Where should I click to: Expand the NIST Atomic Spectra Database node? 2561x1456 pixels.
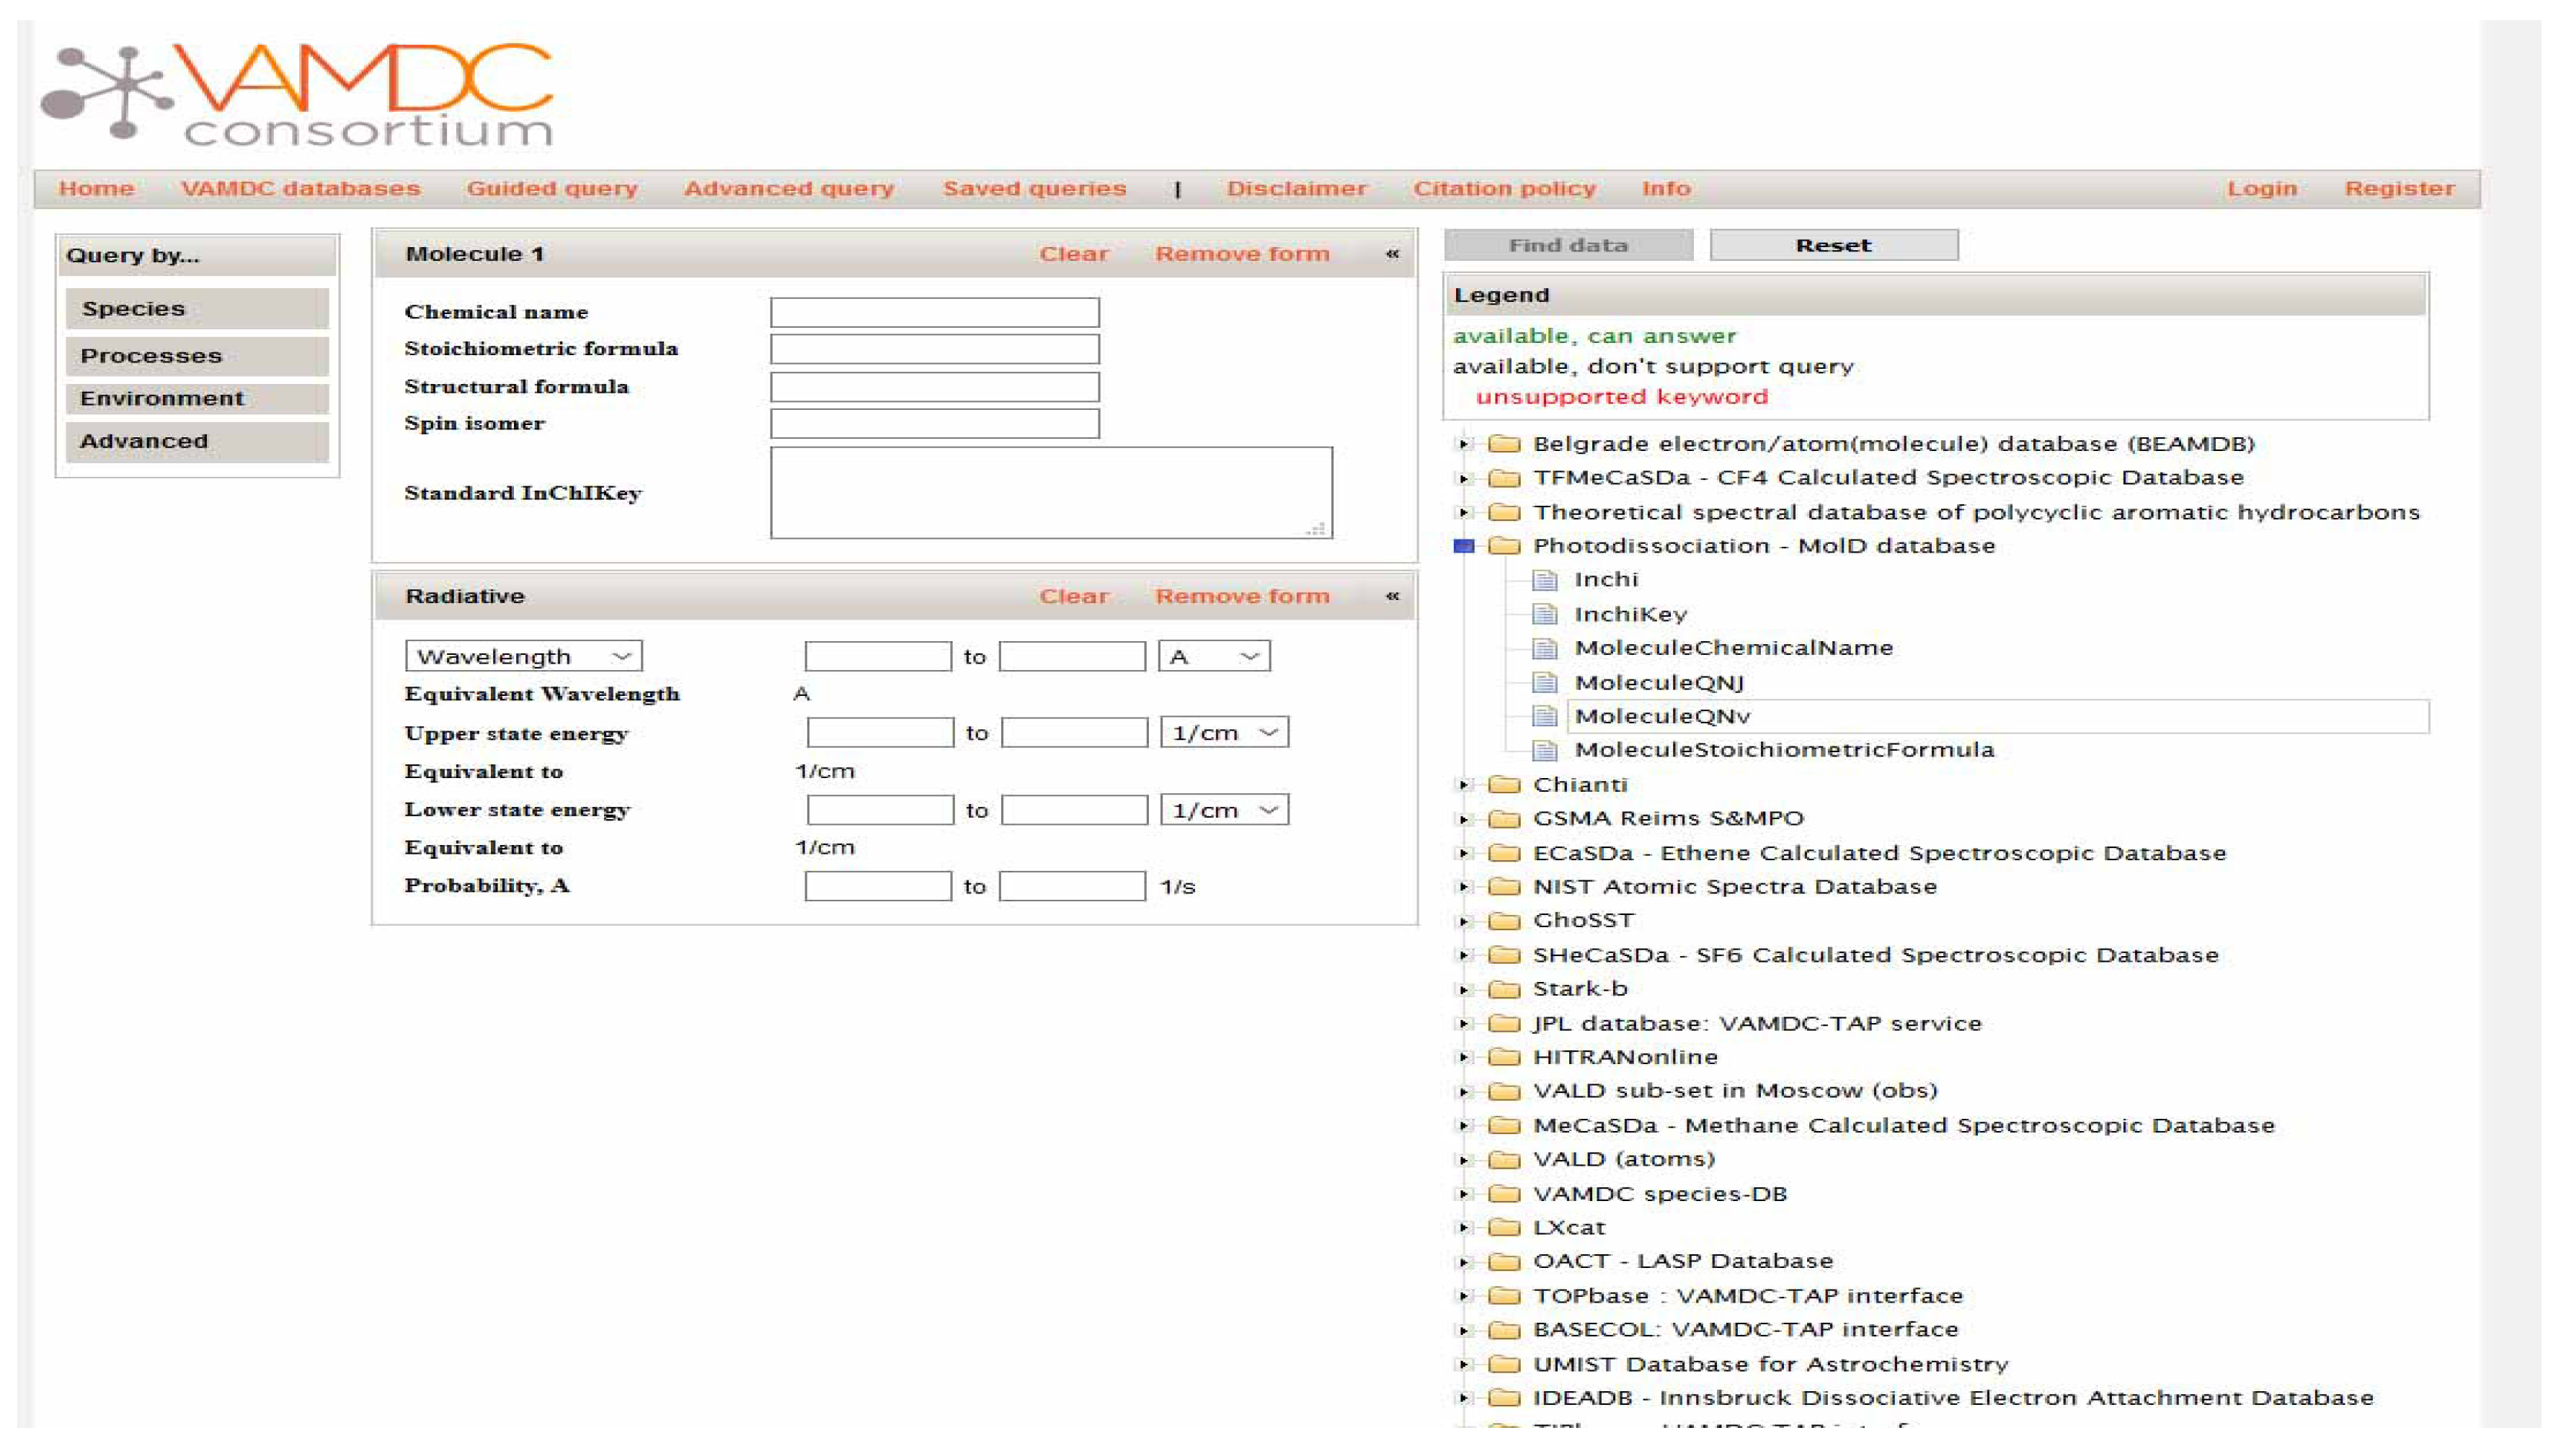pyautogui.click(x=1463, y=887)
